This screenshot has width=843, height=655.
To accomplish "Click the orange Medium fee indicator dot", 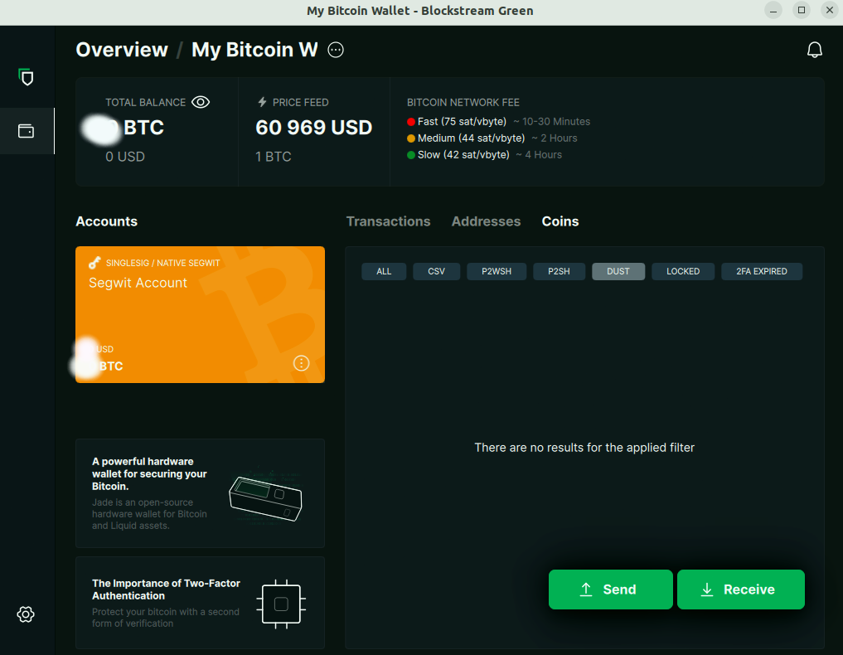I will pos(411,138).
